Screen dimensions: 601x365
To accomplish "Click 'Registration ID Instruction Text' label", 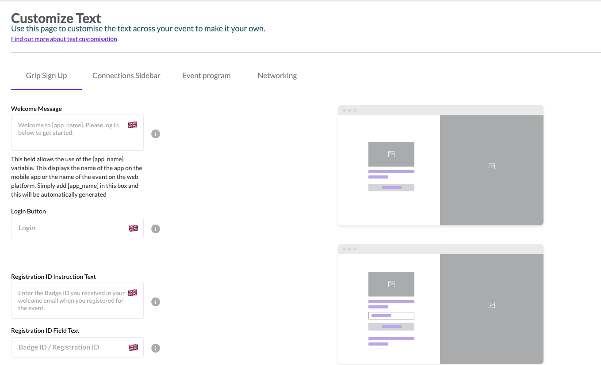I will (54, 277).
